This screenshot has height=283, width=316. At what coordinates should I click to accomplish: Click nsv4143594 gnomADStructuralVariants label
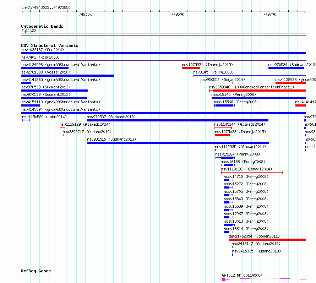point(61,109)
